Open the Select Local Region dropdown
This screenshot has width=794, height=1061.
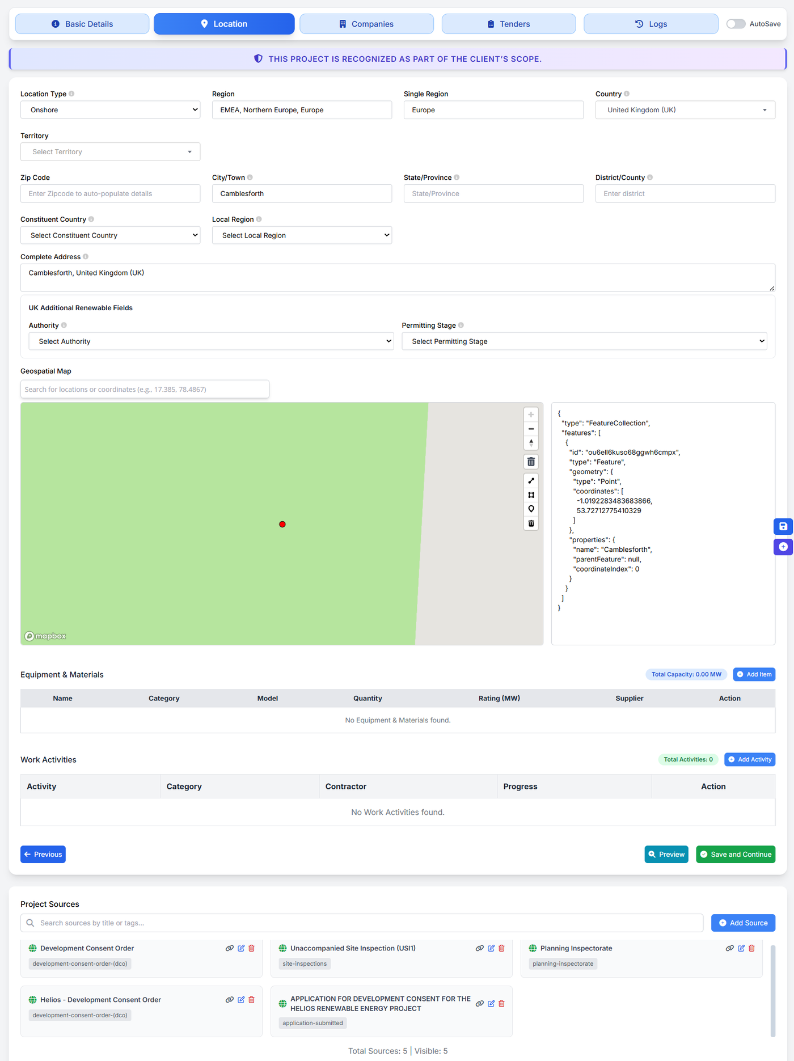click(302, 235)
